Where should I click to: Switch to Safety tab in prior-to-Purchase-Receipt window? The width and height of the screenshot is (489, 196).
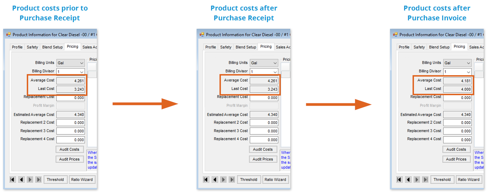(32, 47)
